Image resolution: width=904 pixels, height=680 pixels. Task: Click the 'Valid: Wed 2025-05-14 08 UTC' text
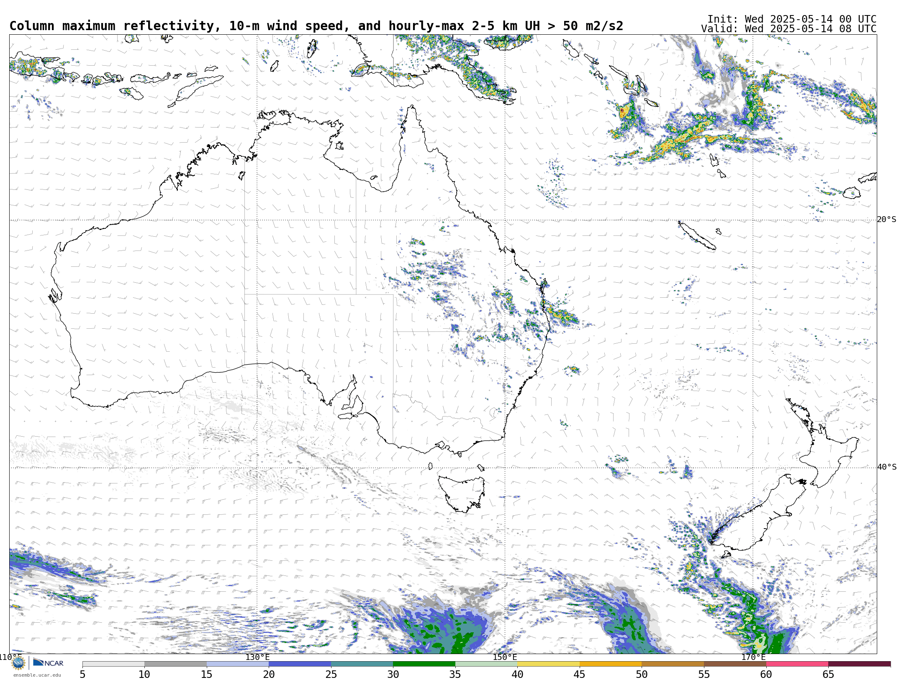[x=789, y=29]
